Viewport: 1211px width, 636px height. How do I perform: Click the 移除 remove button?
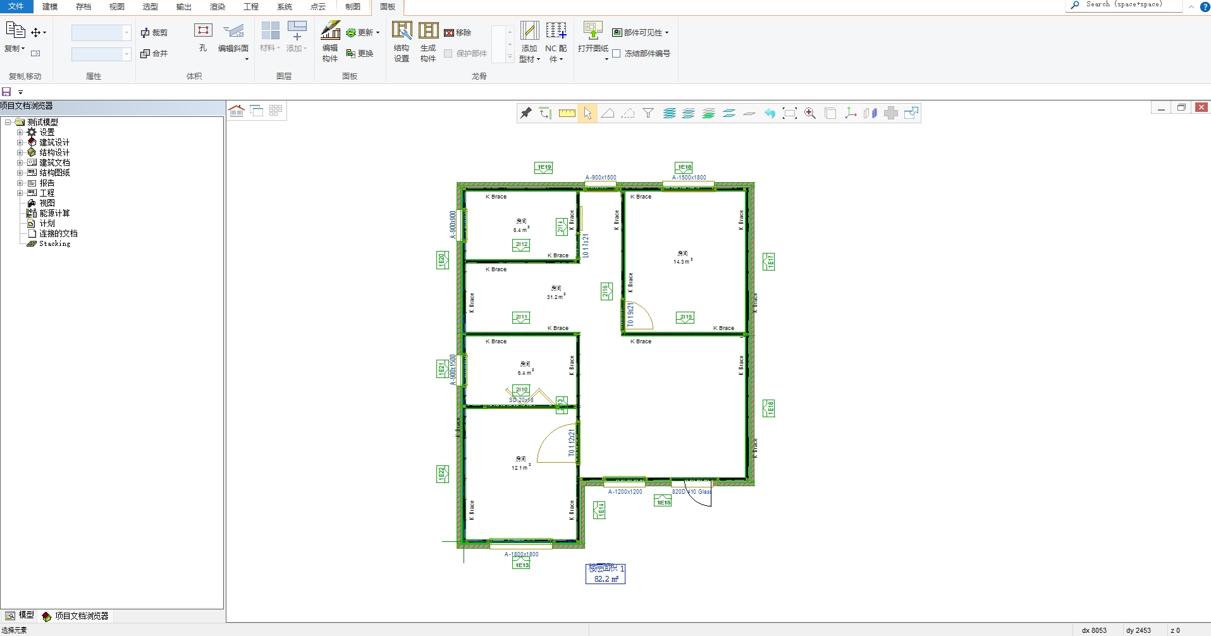click(458, 33)
